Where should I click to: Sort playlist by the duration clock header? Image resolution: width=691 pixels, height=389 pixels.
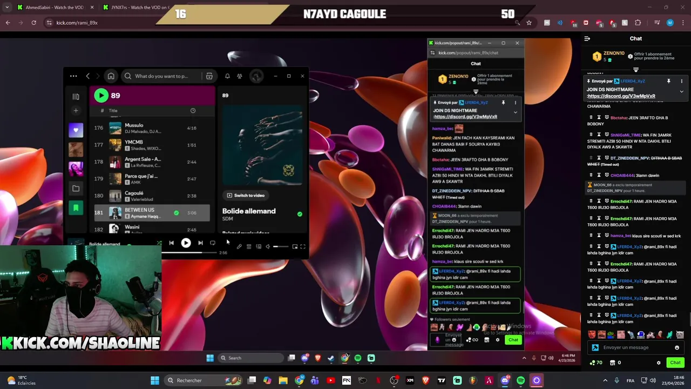pos(193,111)
